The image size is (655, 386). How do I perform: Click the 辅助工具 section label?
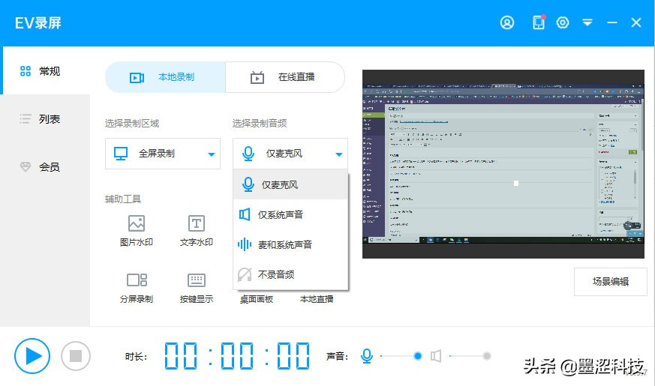pos(122,199)
